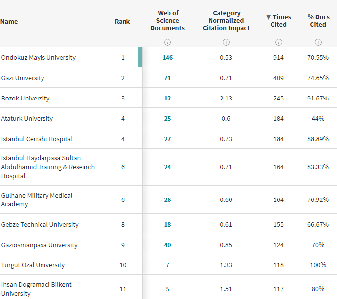Sort by Times Cited column header
This screenshot has width=337, height=299.
278,21
